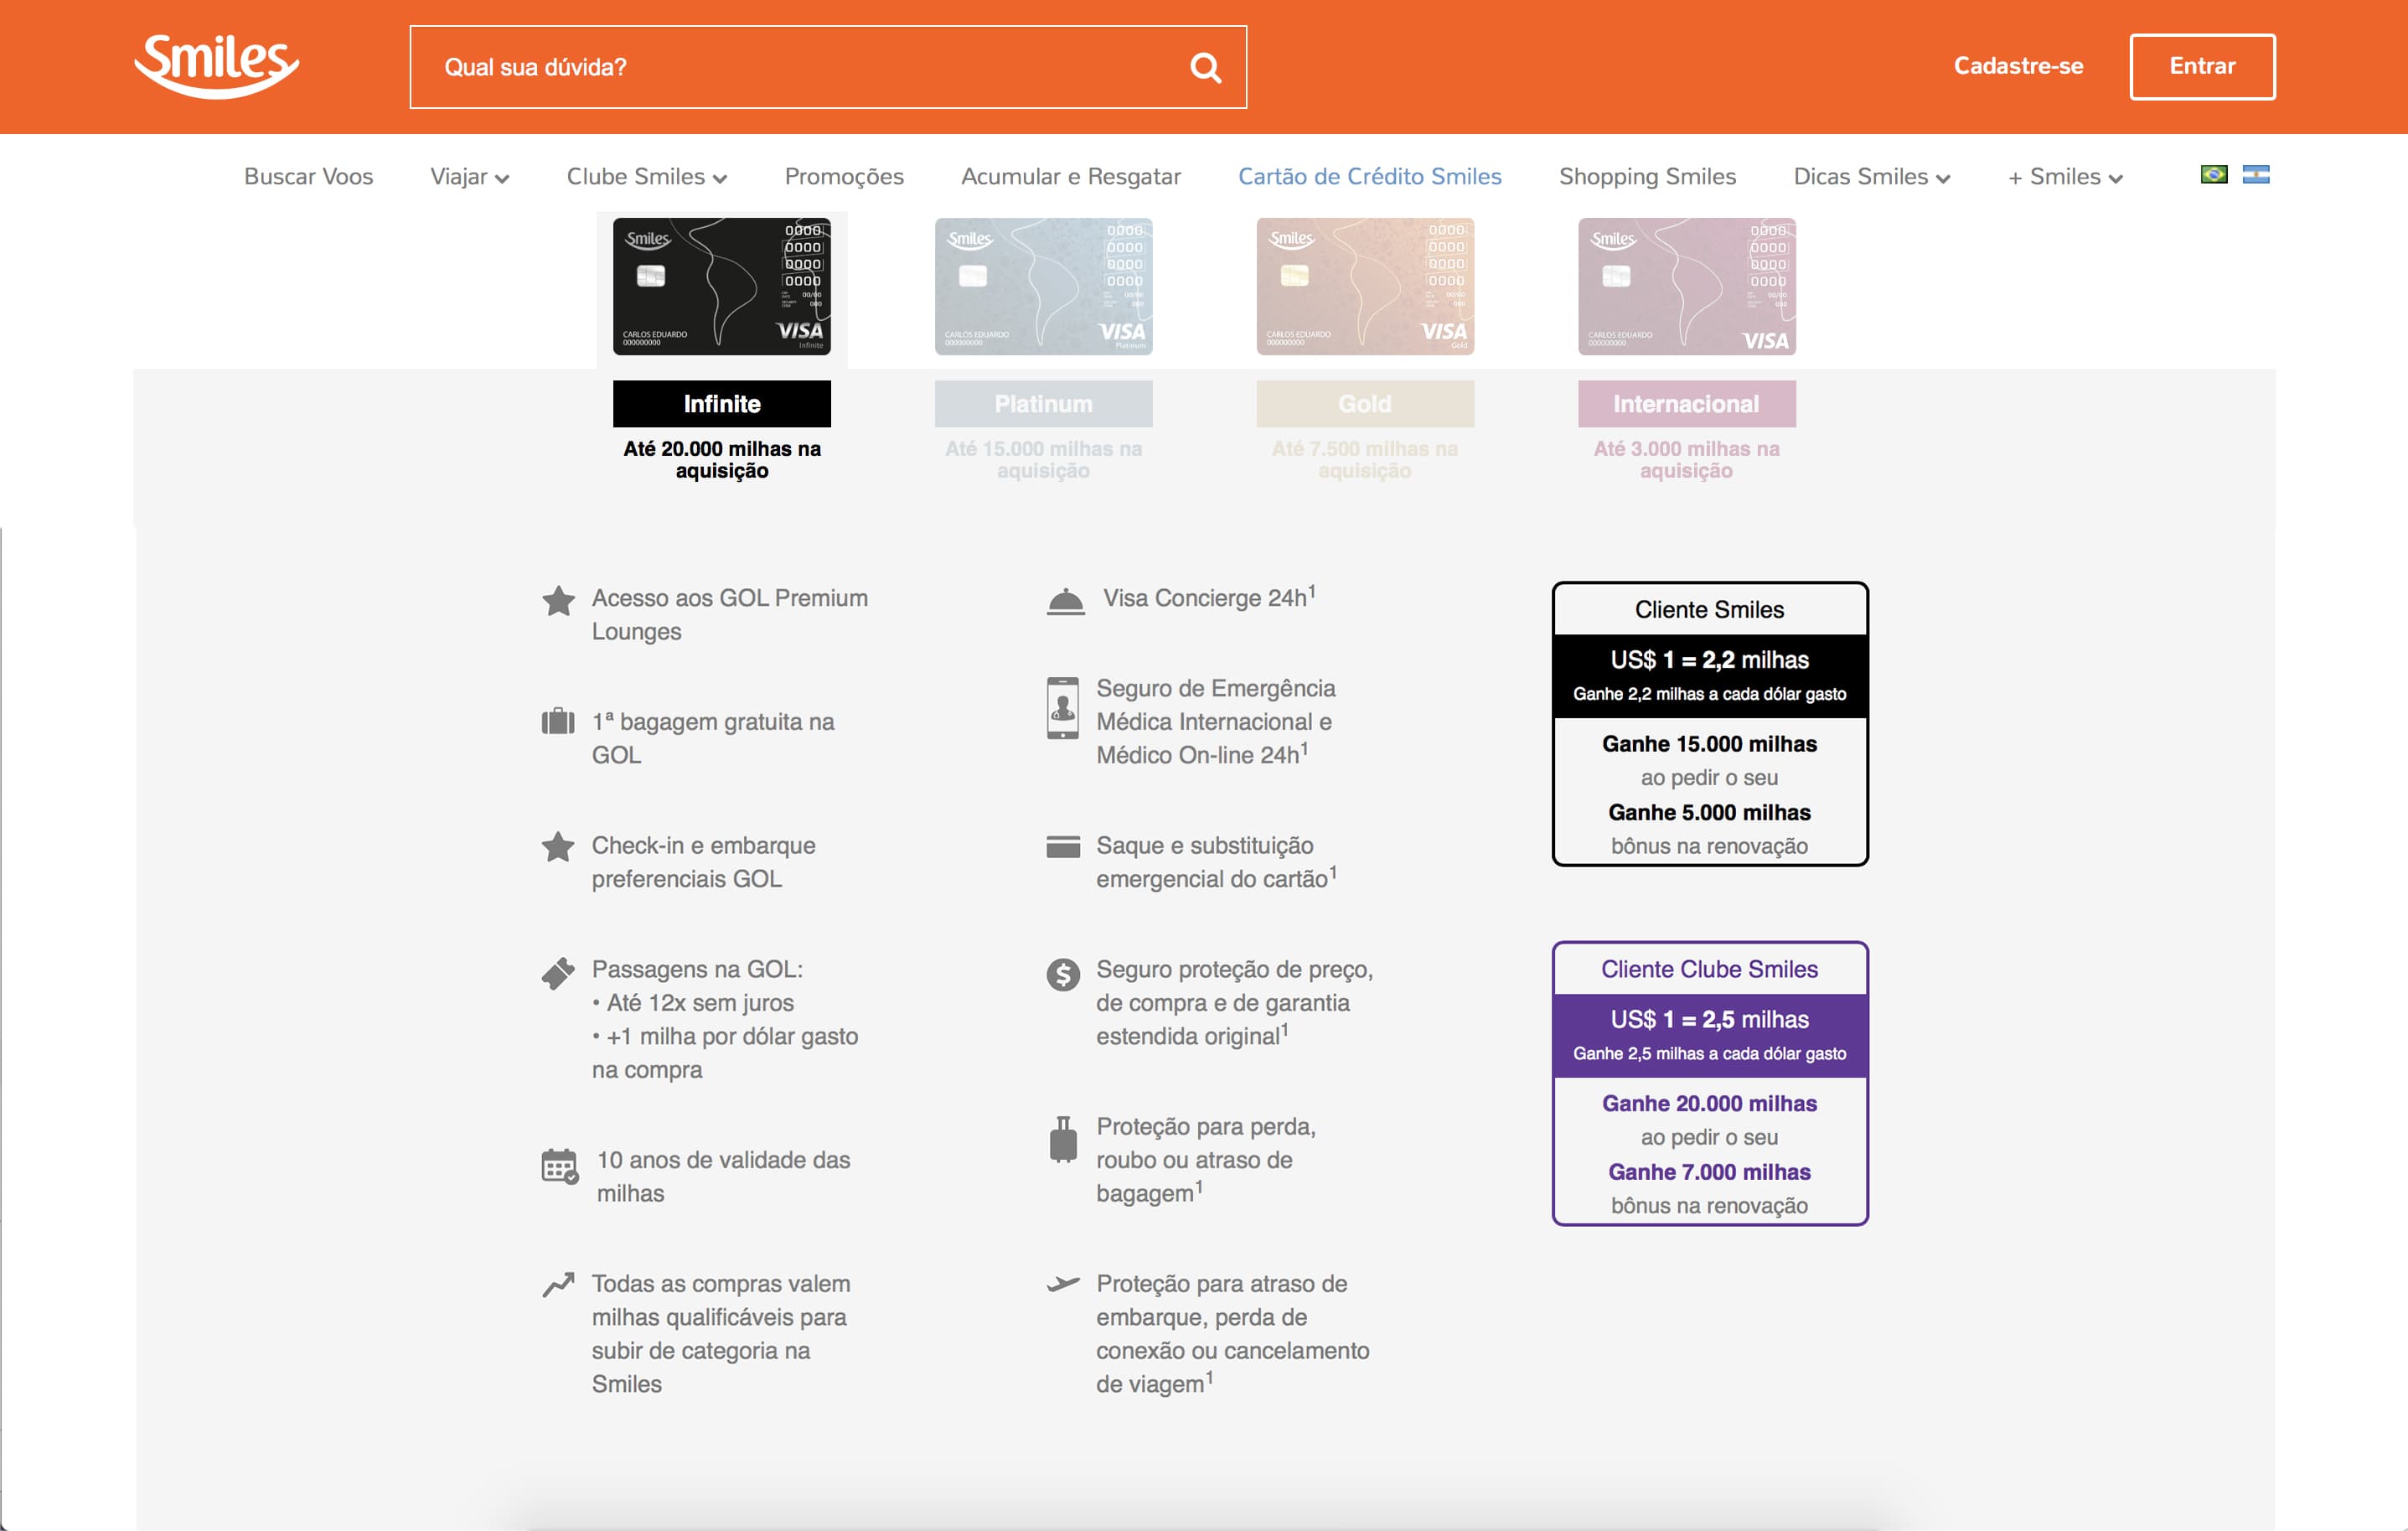The height and width of the screenshot is (1531, 2408).
Task: Click the dollar coin icon beside Seguro proteção
Action: [x=1063, y=974]
